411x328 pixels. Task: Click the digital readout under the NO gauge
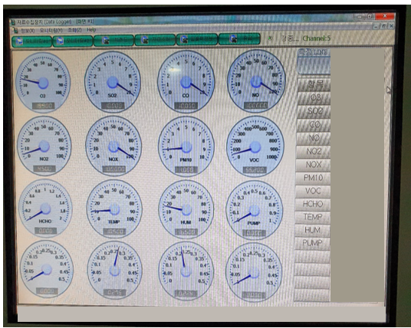click(256, 105)
